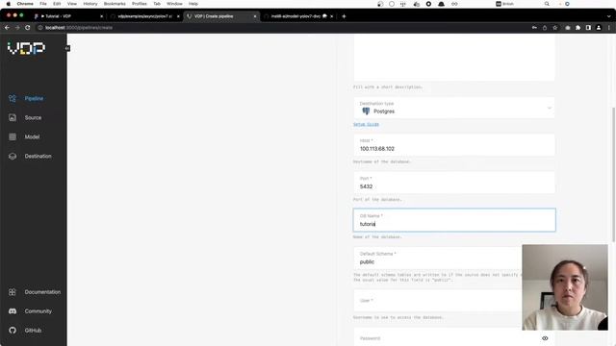
Task: Open the GitHub icon in sidebar
Action: coord(13,331)
